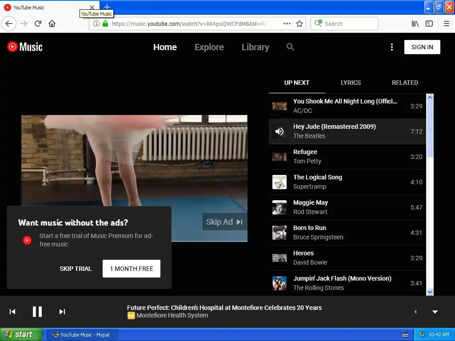Go back with the browser back arrow
Image resolution: width=455 pixels, height=341 pixels.
[9, 24]
